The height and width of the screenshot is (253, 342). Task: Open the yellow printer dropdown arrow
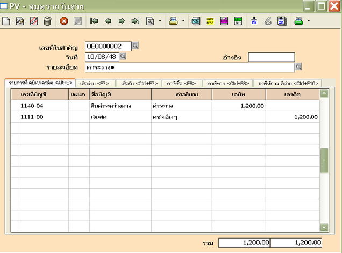point(184,22)
